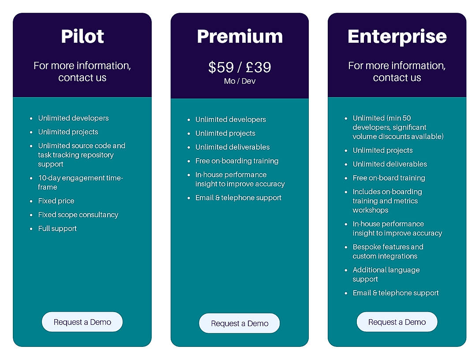The height and width of the screenshot is (357, 472).
Task: Click 'Full support' item under Pilot
Action: pyautogui.click(x=57, y=228)
